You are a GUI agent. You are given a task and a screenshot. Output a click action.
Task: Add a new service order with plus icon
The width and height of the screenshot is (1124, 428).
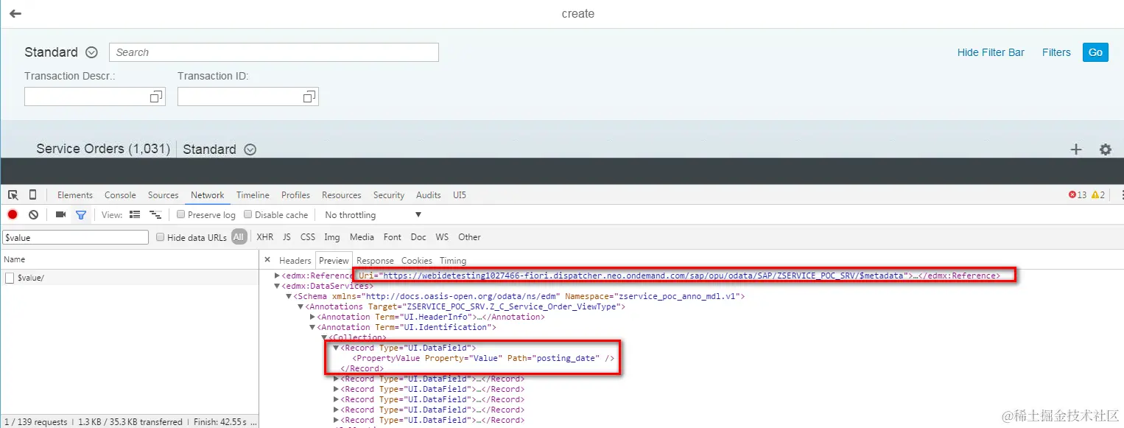click(x=1076, y=150)
